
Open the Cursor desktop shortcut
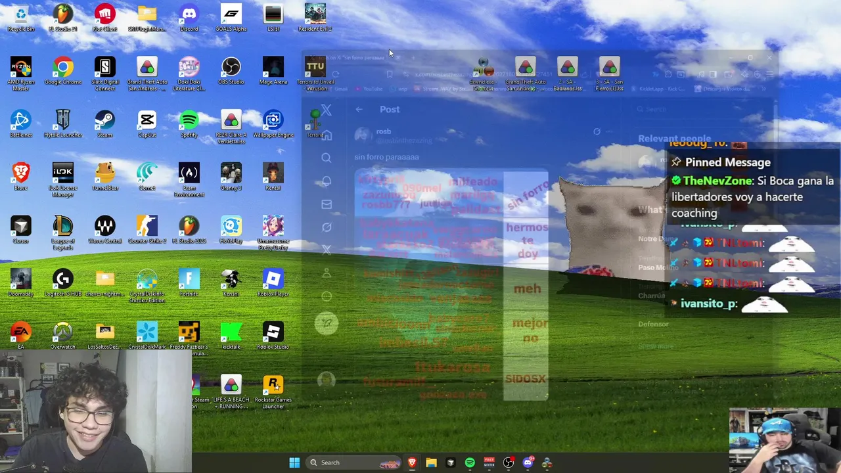[21, 231]
